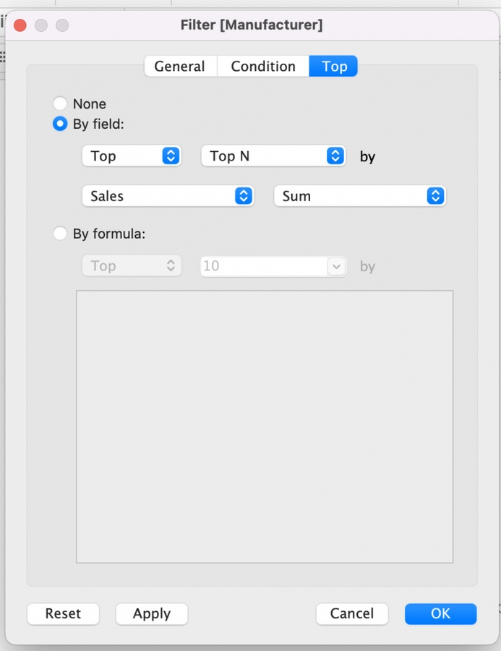The height and width of the screenshot is (651, 501).
Task: Choose the By field option
Action: coord(59,124)
